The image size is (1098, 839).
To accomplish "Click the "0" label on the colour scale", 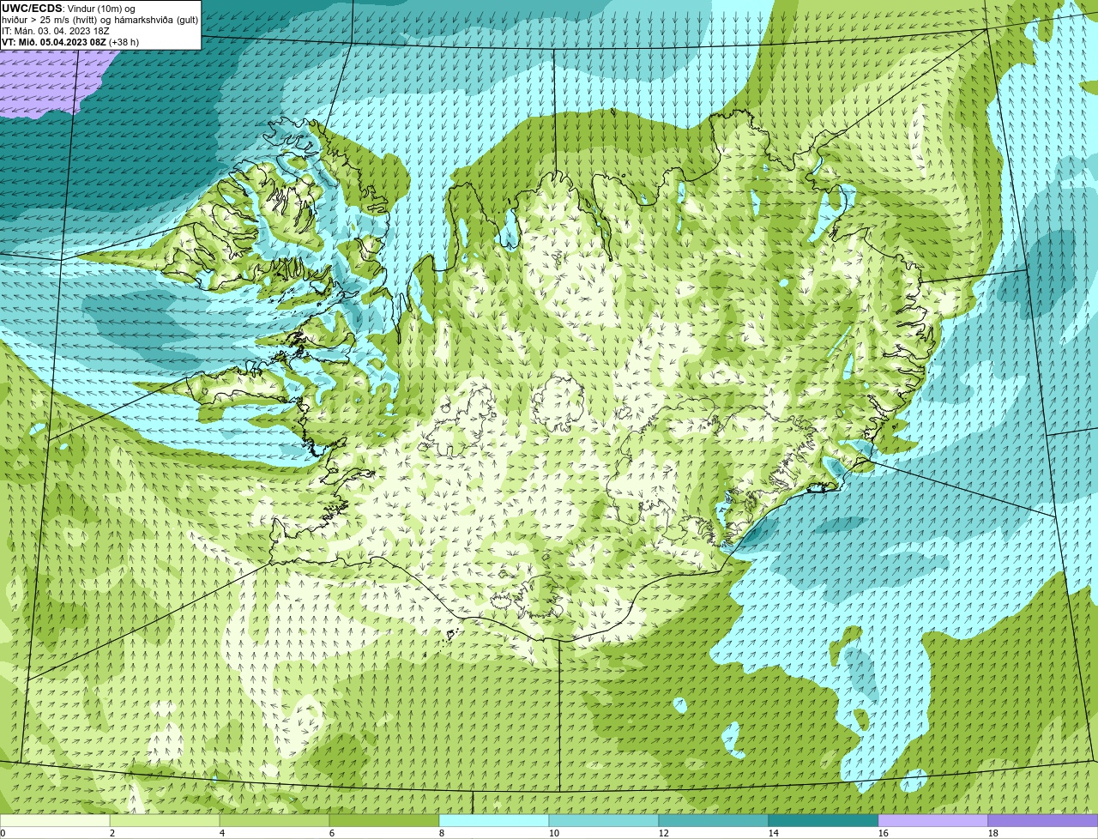I will pyautogui.click(x=3, y=833).
